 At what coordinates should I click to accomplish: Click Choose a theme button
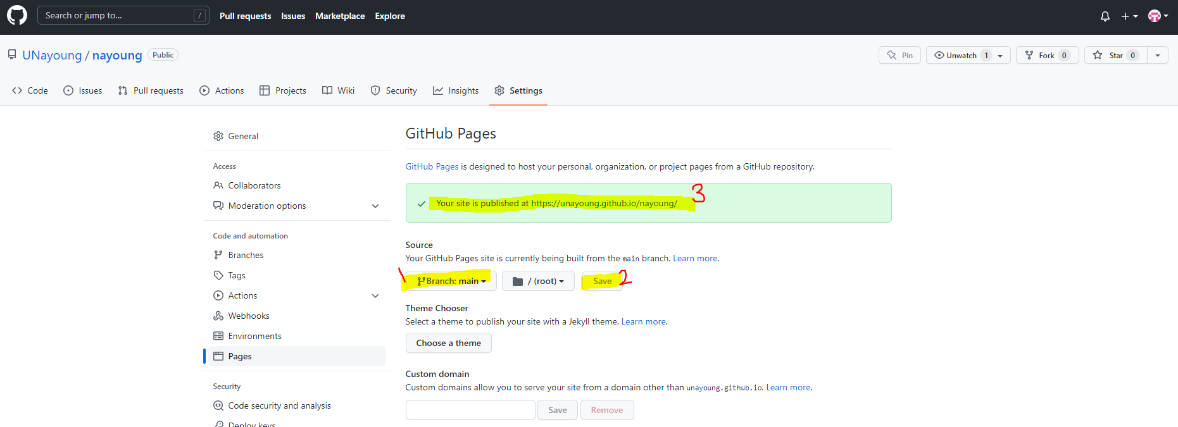click(x=448, y=343)
